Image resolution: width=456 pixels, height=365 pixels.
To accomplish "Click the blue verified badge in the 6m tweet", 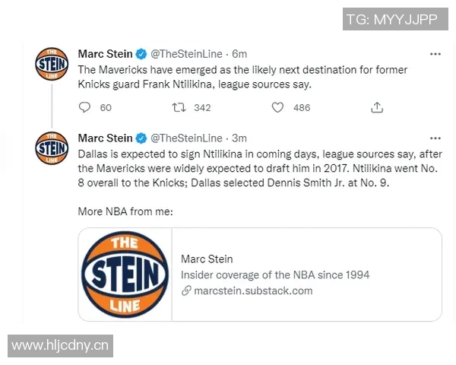I will pos(141,54).
